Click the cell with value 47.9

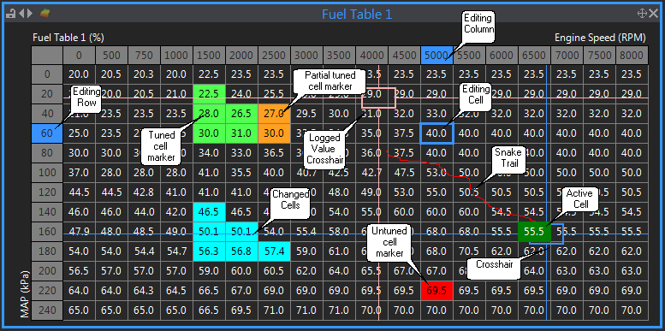[x=79, y=232]
